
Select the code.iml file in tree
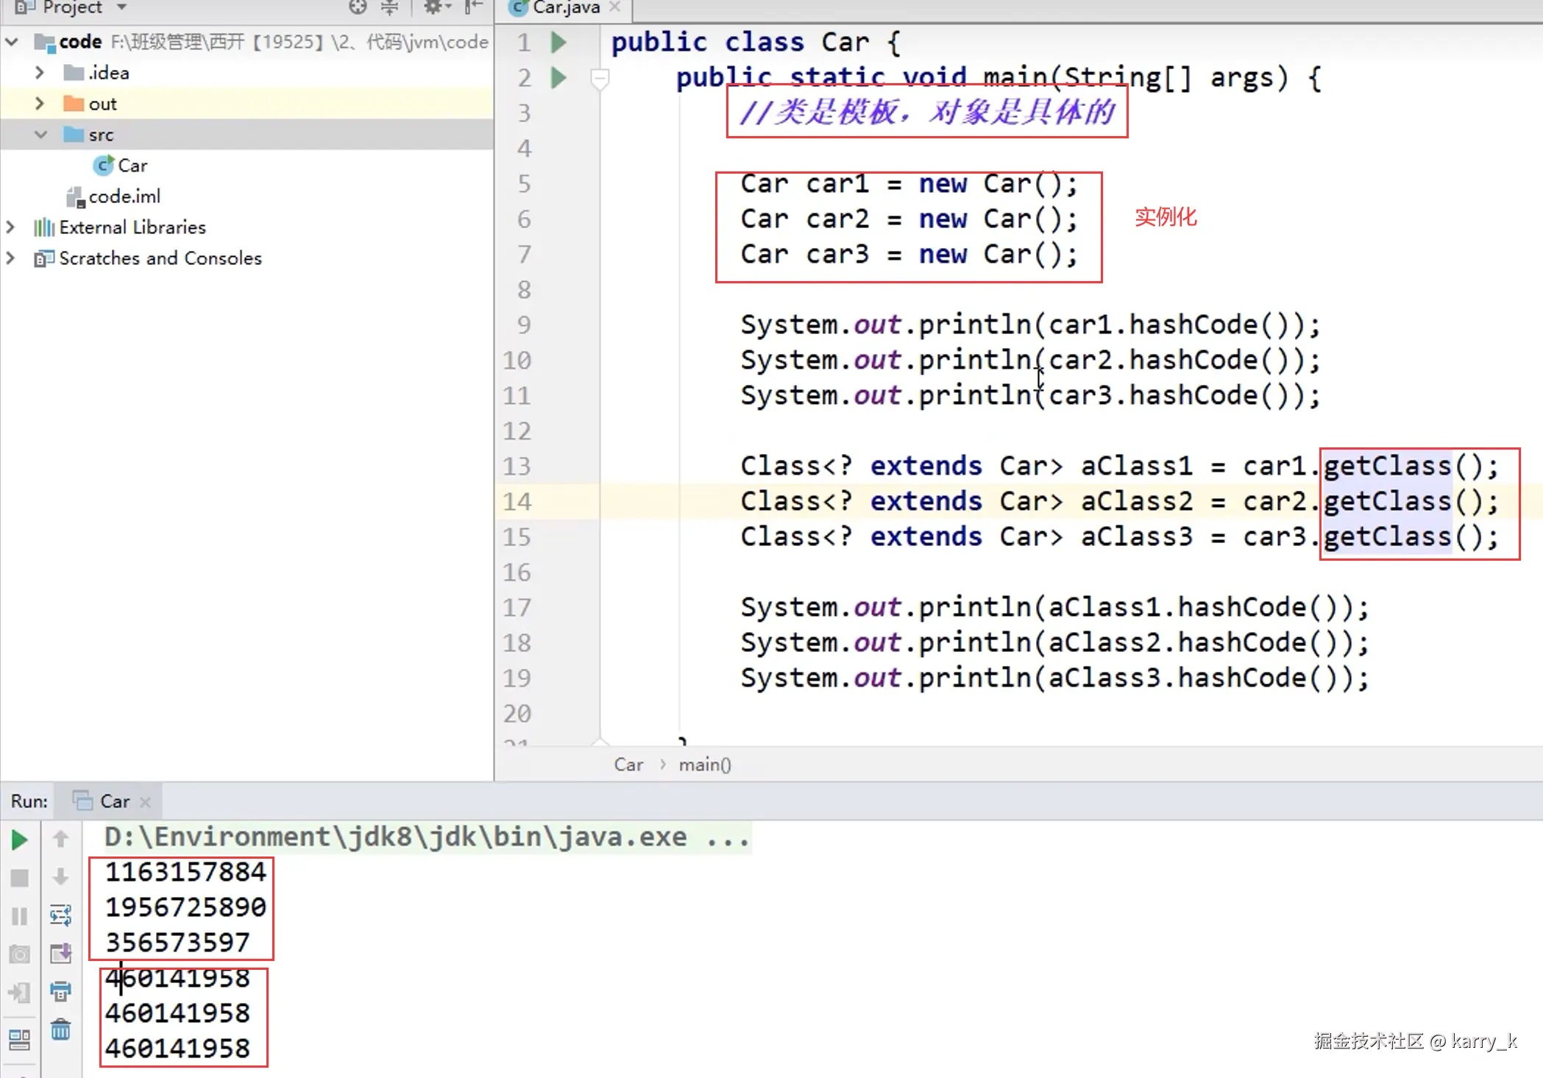click(x=124, y=196)
